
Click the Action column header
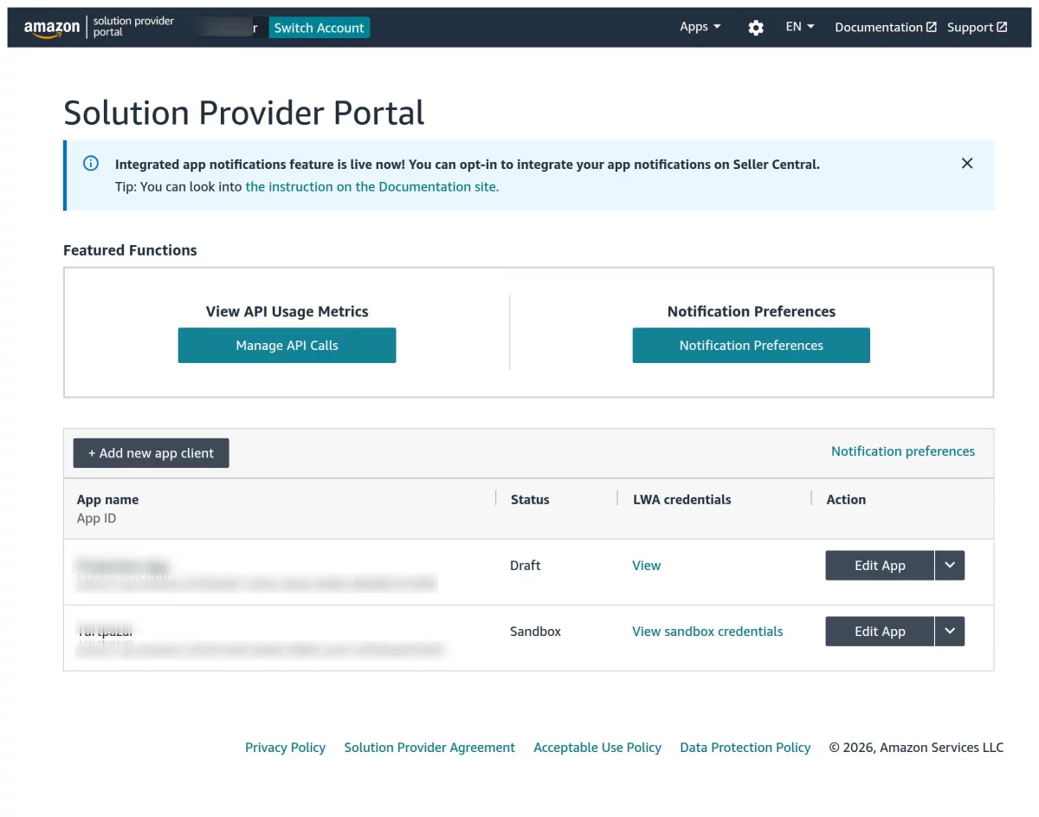846,499
